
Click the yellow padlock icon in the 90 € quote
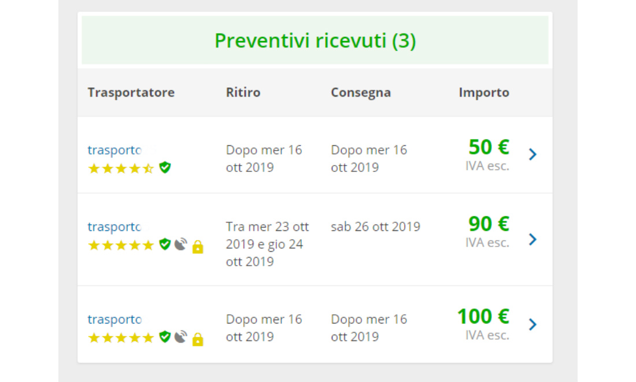(198, 247)
